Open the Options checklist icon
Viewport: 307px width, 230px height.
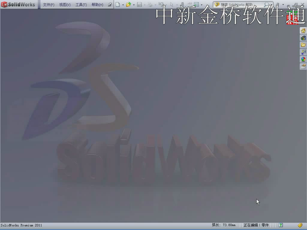(x=196, y=4)
